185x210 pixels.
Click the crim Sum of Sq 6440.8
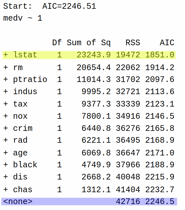coord(96,128)
